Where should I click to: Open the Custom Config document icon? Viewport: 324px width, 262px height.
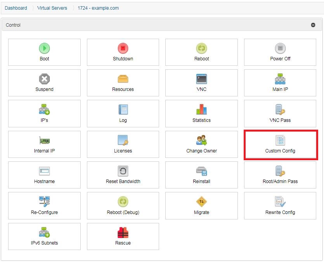click(x=280, y=140)
